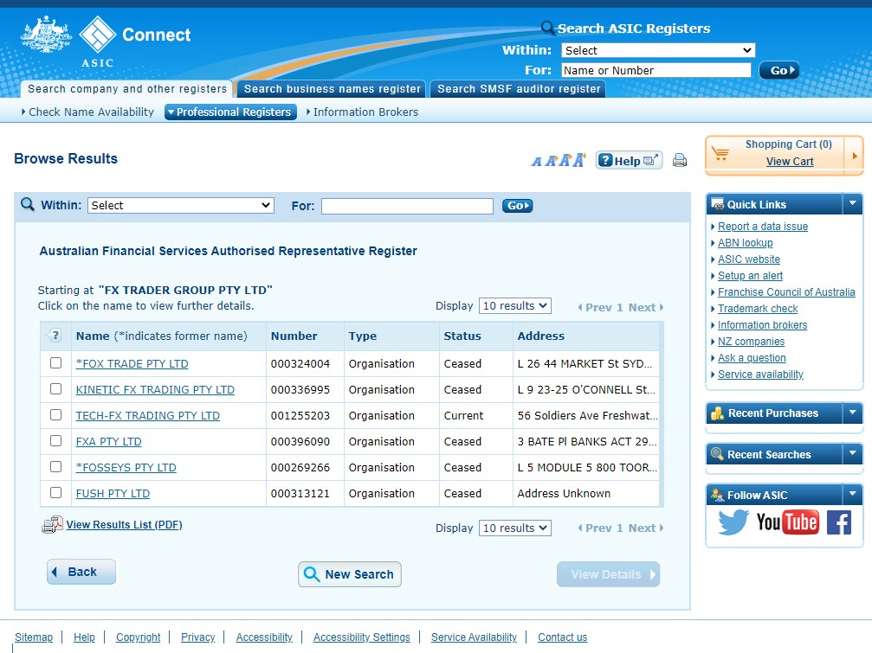The height and width of the screenshot is (653, 872).
Task: Click the Back button
Action: click(x=81, y=572)
